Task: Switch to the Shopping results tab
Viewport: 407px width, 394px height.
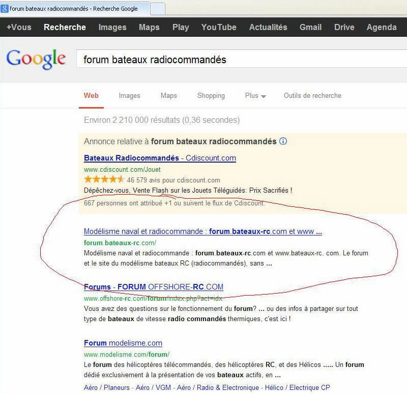Action: [x=211, y=96]
